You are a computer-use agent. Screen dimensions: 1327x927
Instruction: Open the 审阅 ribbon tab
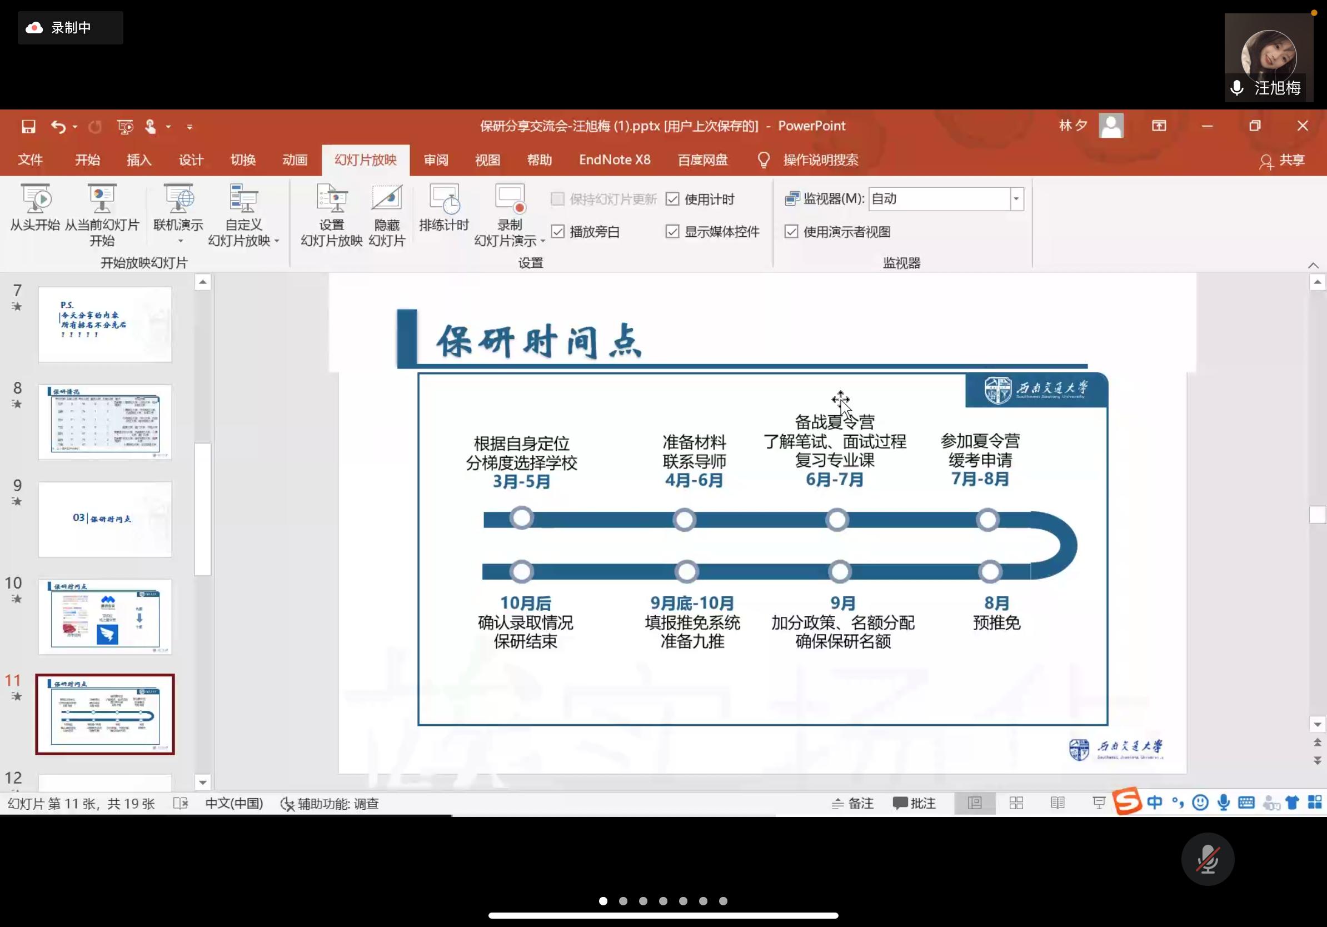436,160
